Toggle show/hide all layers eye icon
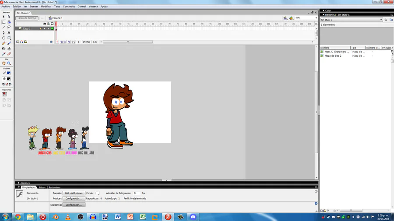 coord(44,24)
